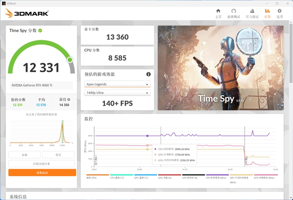Click the orange 再次运行 run again button
This screenshot has width=293, height=200.
coord(42,172)
